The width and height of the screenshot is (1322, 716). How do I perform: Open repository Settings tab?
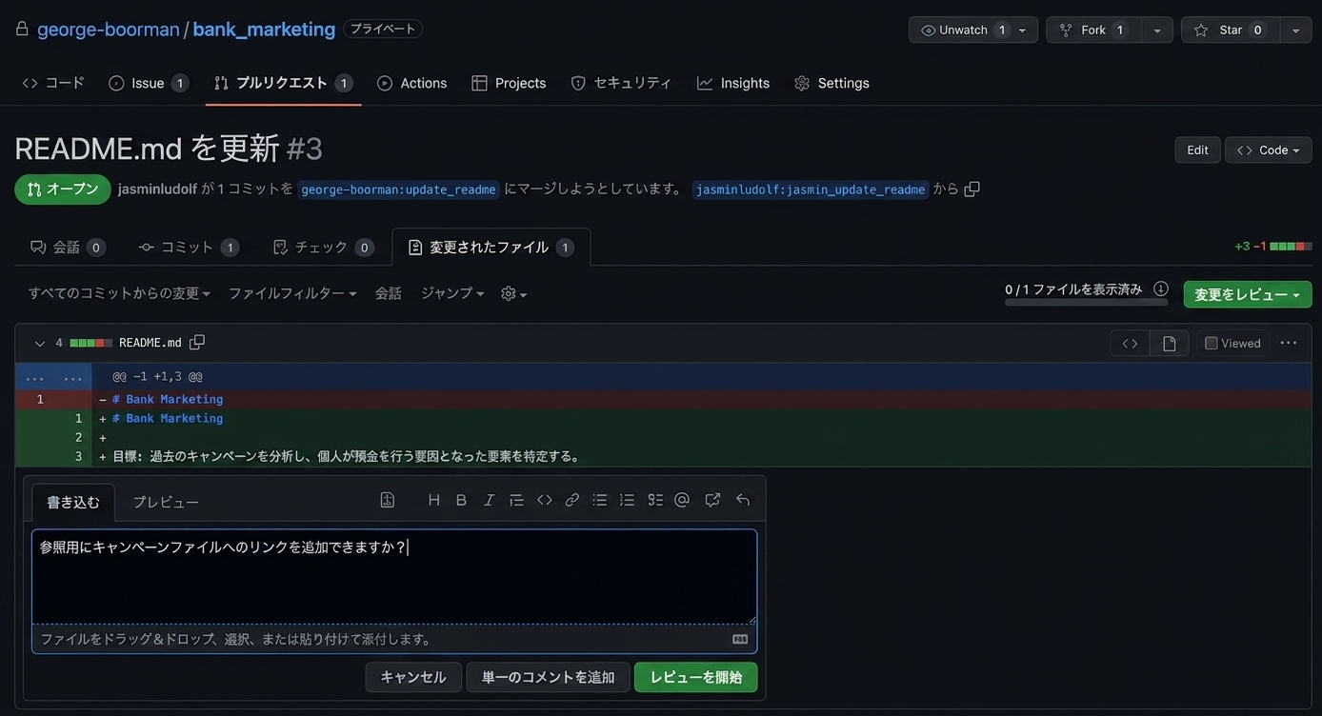(x=831, y=83)
